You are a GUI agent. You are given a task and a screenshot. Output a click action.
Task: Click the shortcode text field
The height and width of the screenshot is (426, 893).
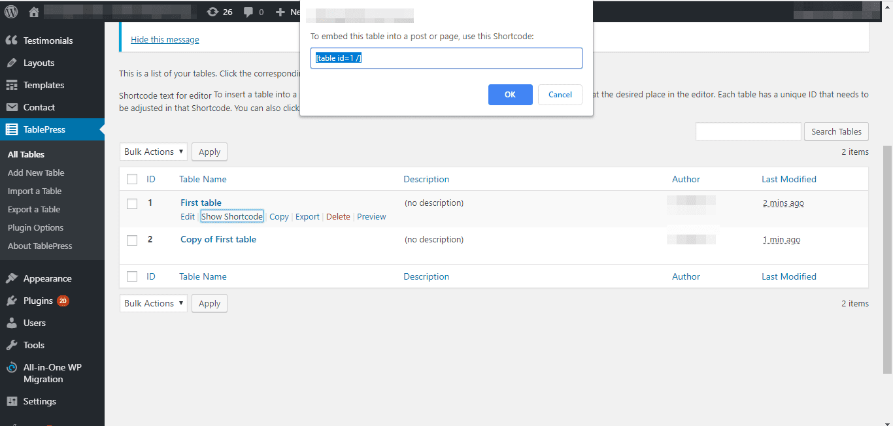tap(446, 57)
